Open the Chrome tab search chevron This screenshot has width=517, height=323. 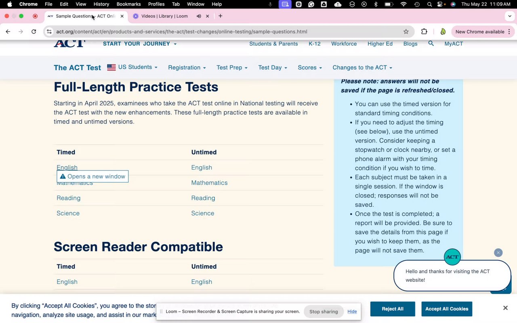pyautogui.click(x=510, y=16)
